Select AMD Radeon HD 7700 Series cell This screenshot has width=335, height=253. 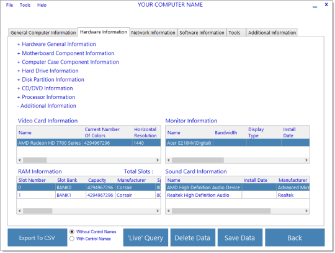[x=50, y=143]
